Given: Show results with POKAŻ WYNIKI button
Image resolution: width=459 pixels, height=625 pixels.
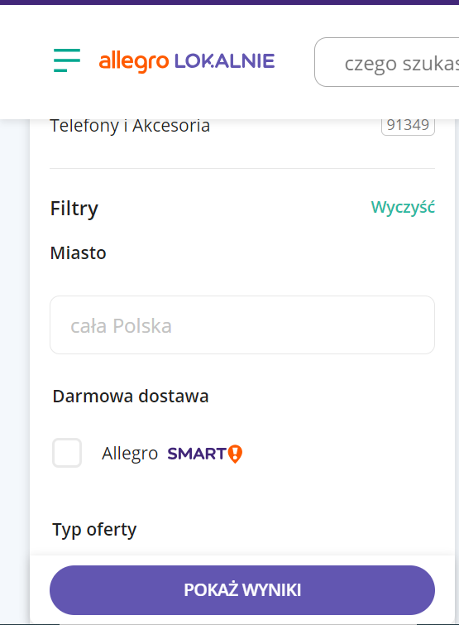Looking at the screenshot, I should point(242,590).
